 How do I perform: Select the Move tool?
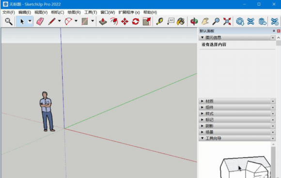pos(125,21)
